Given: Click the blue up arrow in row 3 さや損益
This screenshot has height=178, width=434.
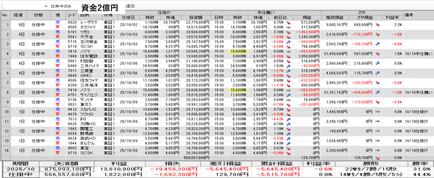Looking at the screenshot, I should pos(377,44).
